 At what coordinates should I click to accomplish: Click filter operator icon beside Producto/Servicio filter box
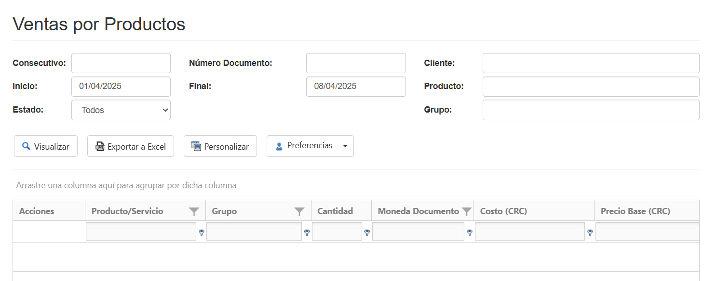pyautogui.click(x=202, y=232)
